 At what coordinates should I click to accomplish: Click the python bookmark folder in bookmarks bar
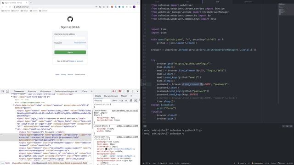[x=15, y=11]
